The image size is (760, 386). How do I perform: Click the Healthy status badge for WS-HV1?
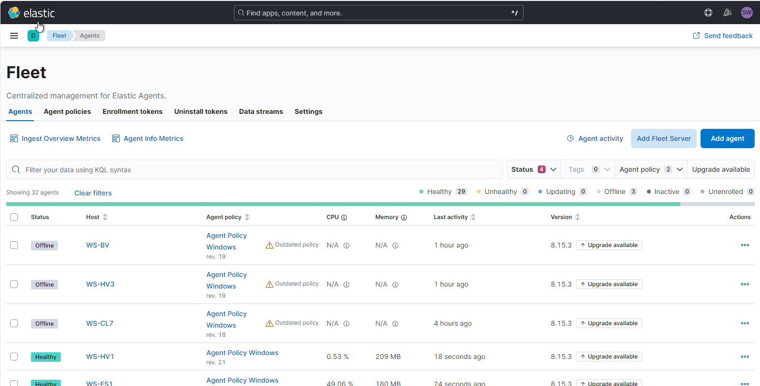46,357
